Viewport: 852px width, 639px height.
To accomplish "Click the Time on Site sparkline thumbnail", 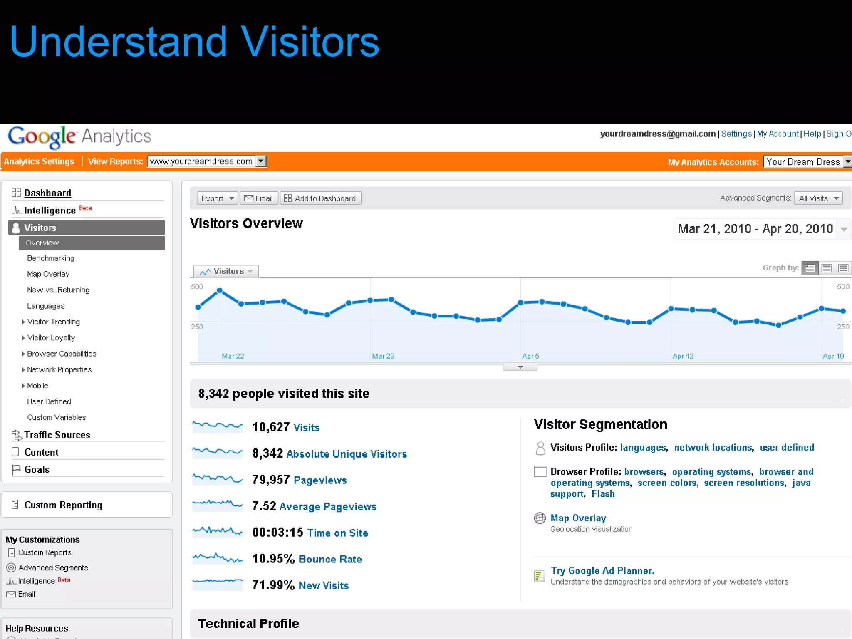I will click(217, 532).
